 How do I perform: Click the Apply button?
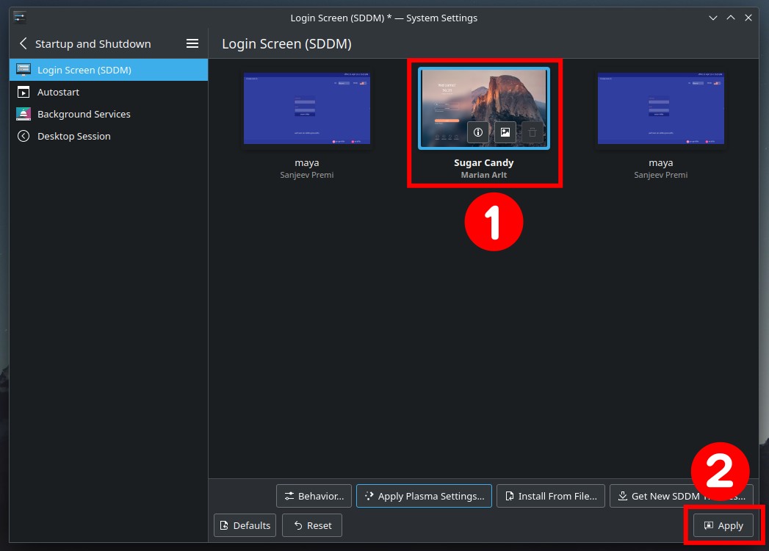tap(723, 525)
